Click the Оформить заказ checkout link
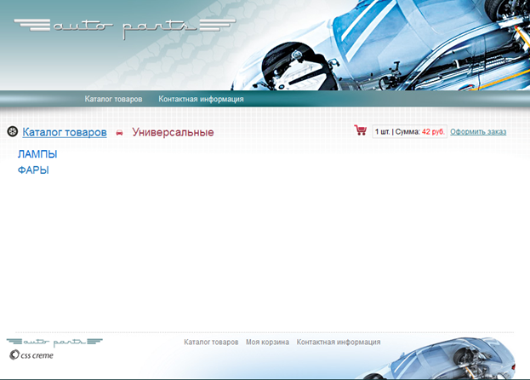 point(478,132)
